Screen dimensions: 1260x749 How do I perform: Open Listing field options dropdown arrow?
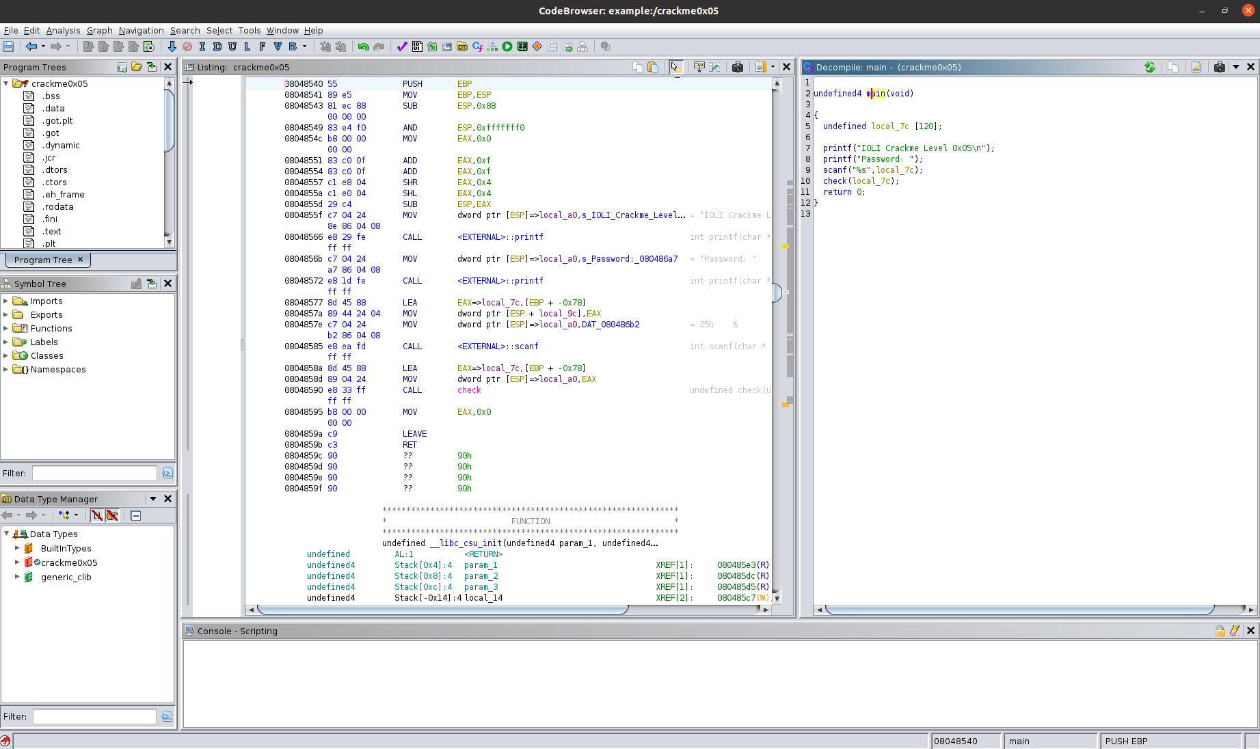click(x=773, y=67)
